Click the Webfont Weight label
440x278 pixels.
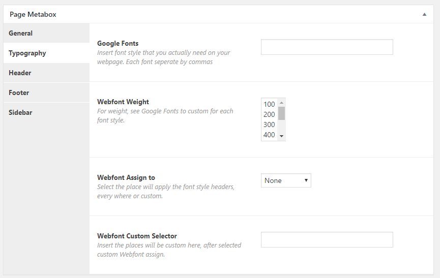coord(123,102)
